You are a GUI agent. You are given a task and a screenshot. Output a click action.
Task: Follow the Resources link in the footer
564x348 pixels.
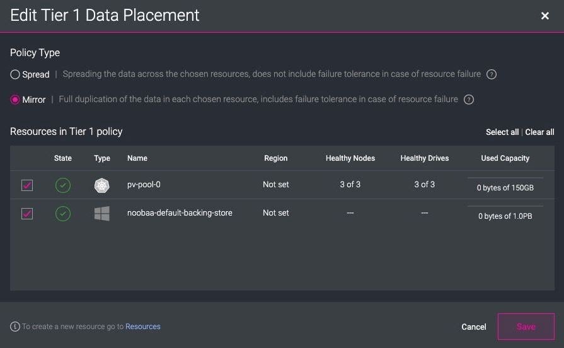[143, 327]
